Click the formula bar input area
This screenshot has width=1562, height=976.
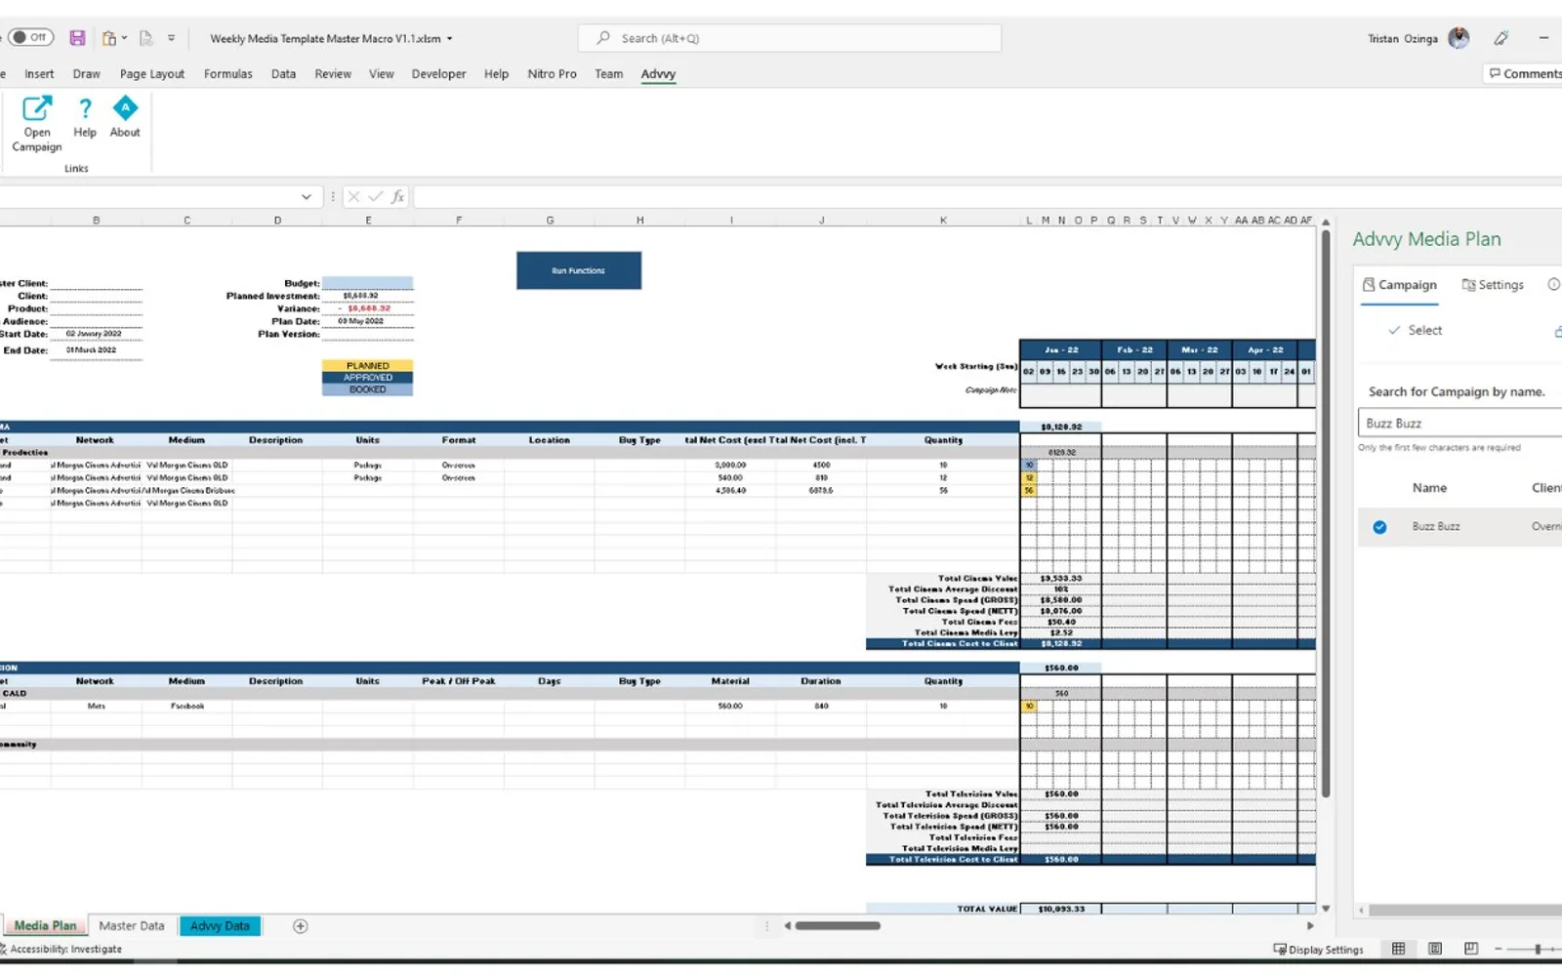point(986,197)
